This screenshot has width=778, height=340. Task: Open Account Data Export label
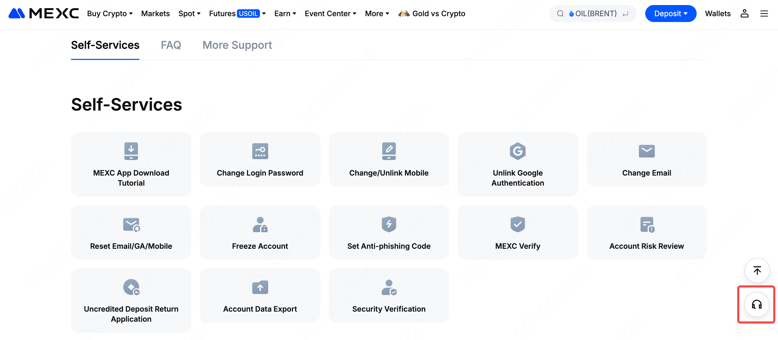coord(260,309)
